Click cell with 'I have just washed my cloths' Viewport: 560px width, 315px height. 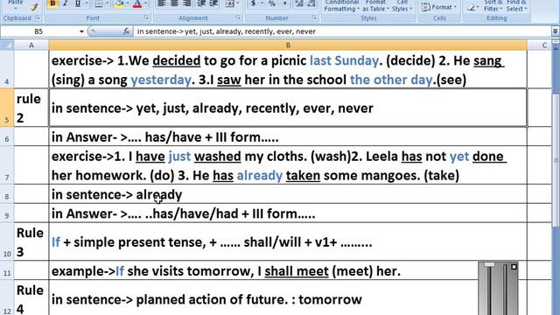click(288, 165)
